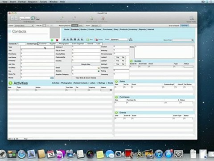Select Yes for Mailing?
This screenshot has width=214, height=161.
[x=117, y=64]
